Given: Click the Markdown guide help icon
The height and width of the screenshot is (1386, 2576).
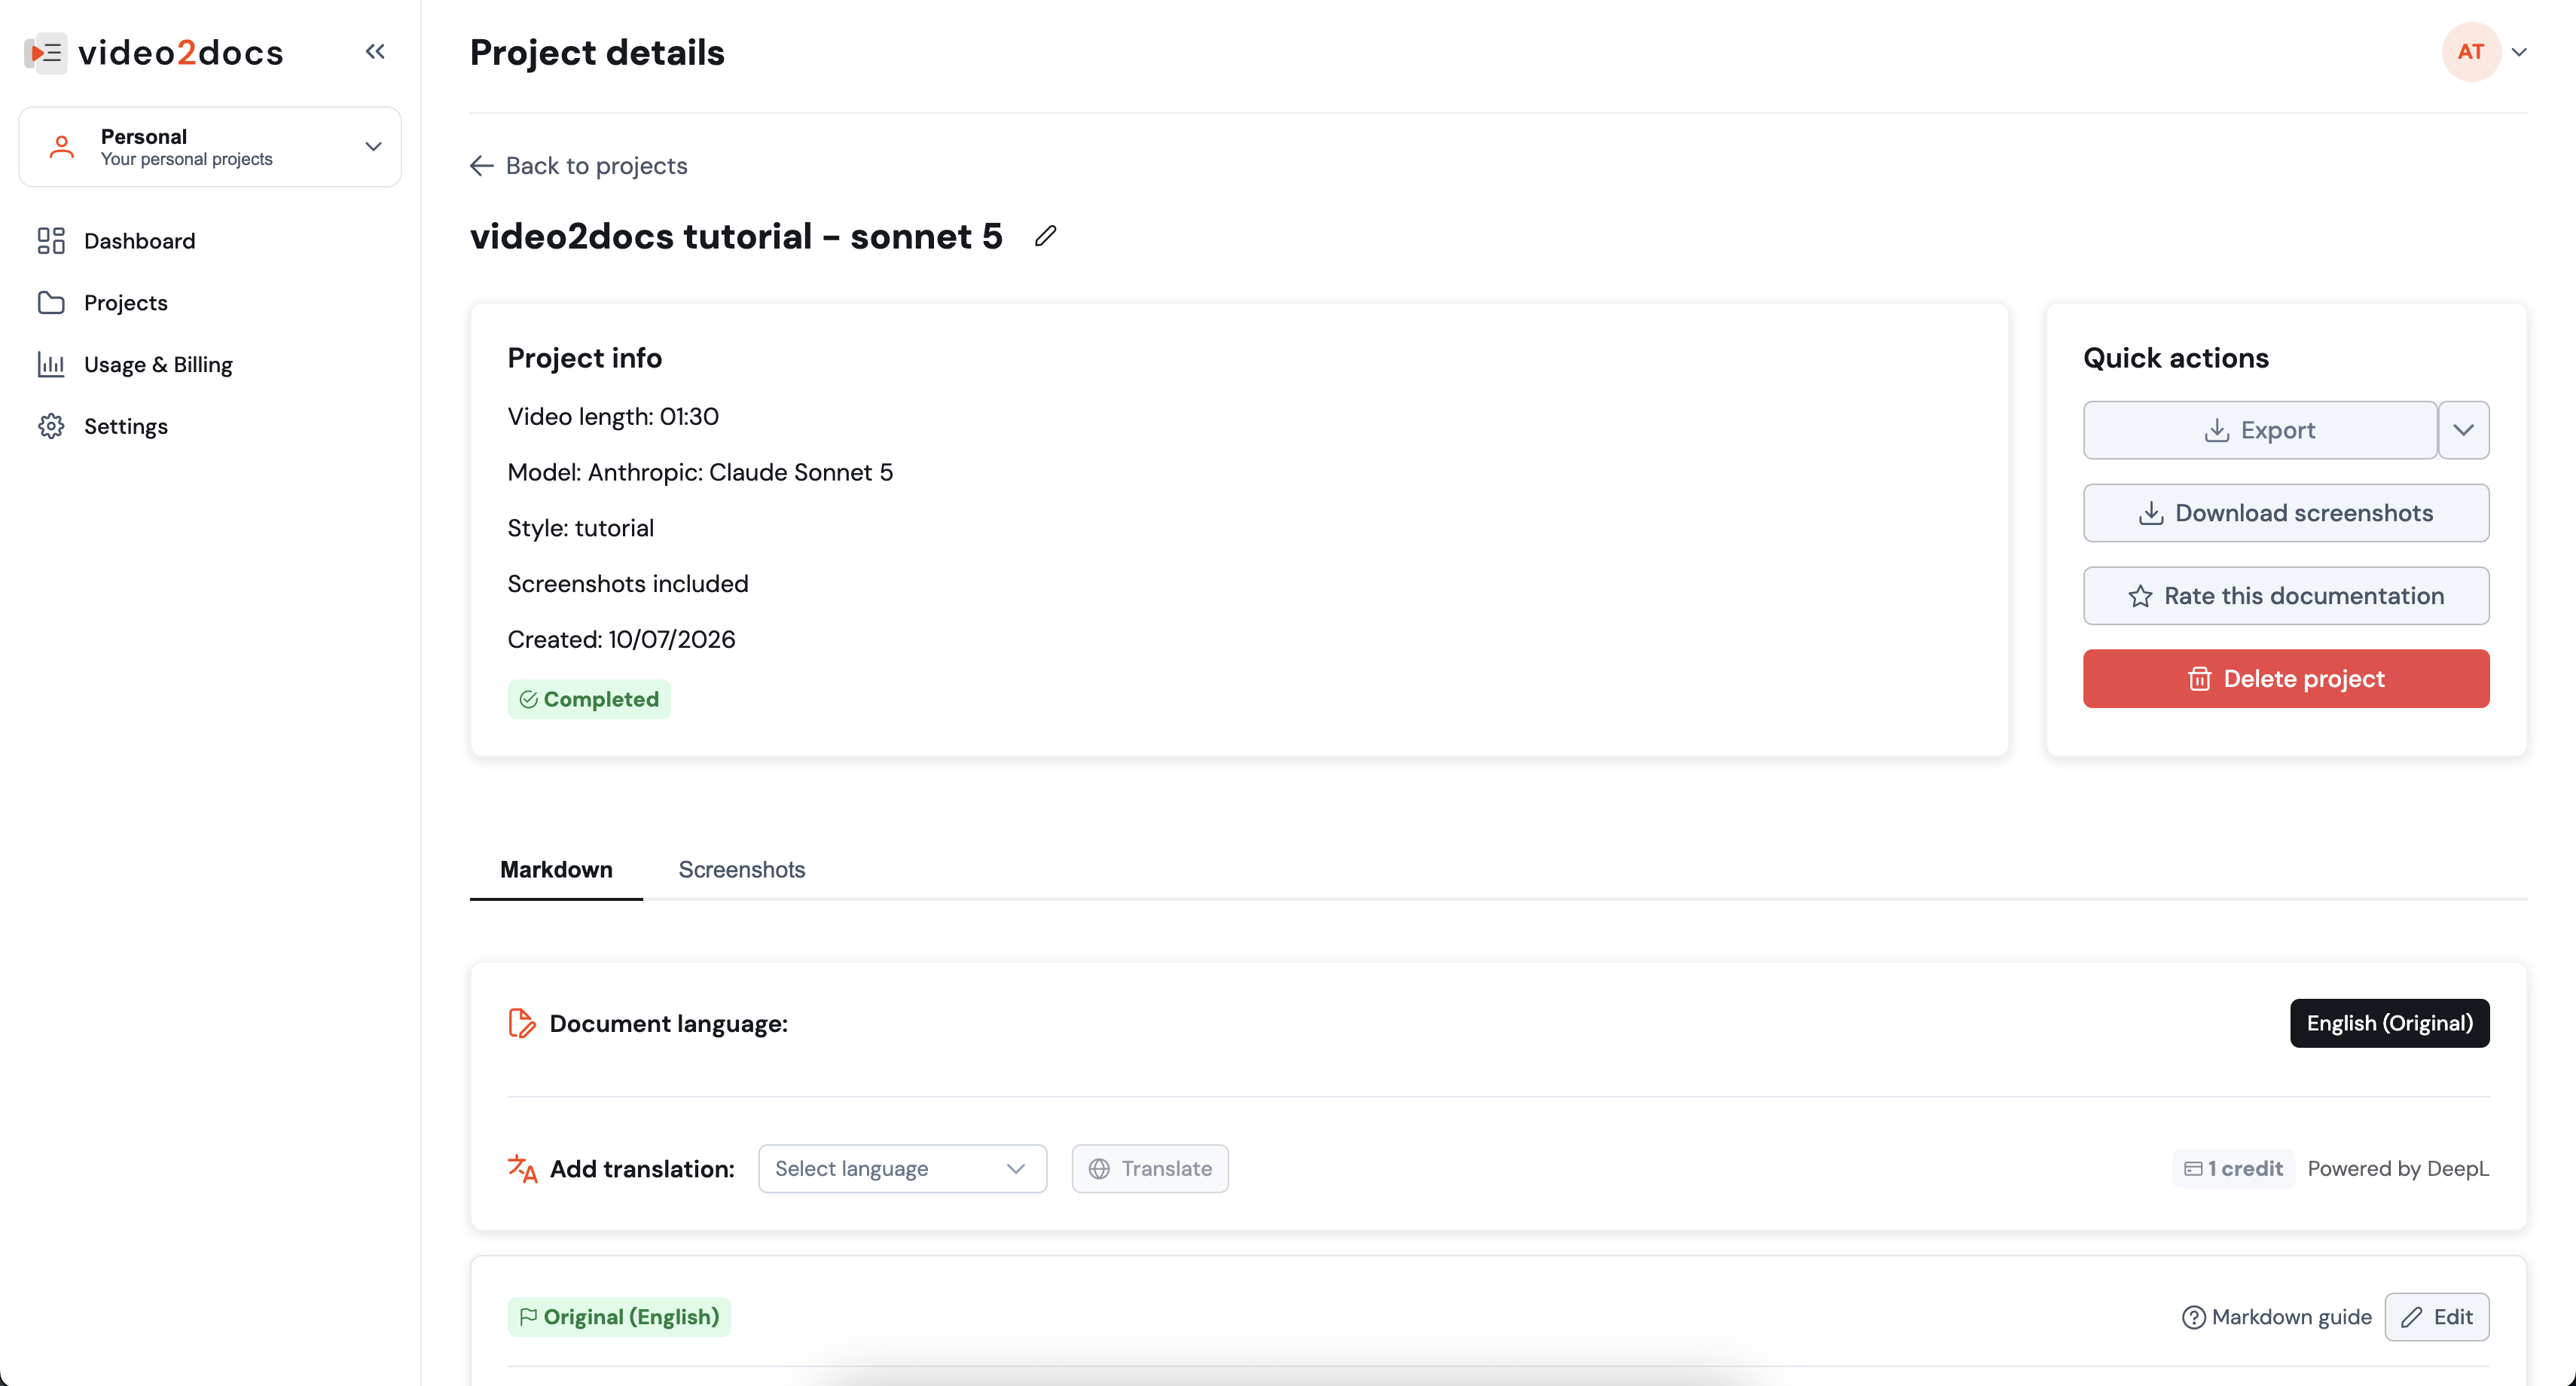Looking at the screenshot, I should [2193, 1317].
